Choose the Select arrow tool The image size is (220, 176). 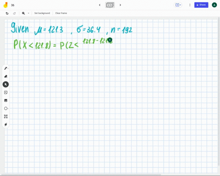[x=5, y=84]
